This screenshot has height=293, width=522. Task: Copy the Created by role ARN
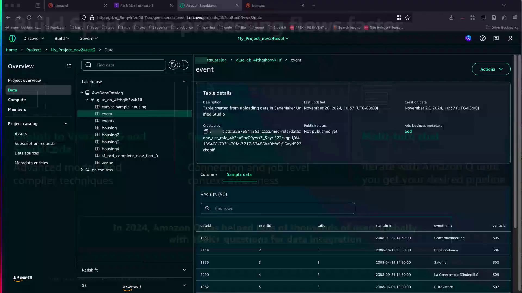(x=206, y=132)
